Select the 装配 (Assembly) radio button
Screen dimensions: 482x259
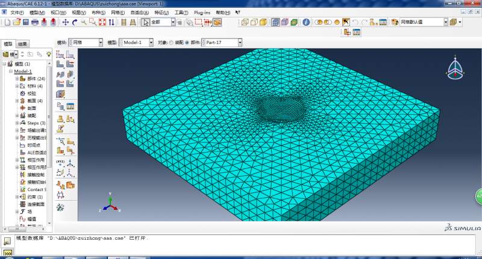click(172, 43)
